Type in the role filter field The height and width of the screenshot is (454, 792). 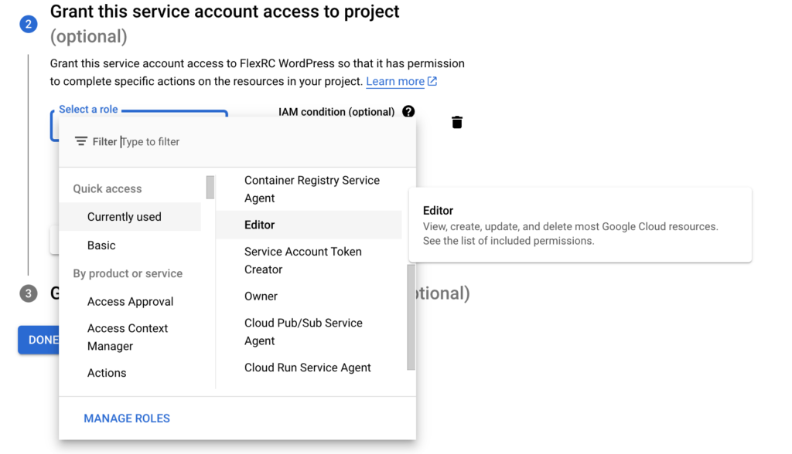tap(232, 141)
